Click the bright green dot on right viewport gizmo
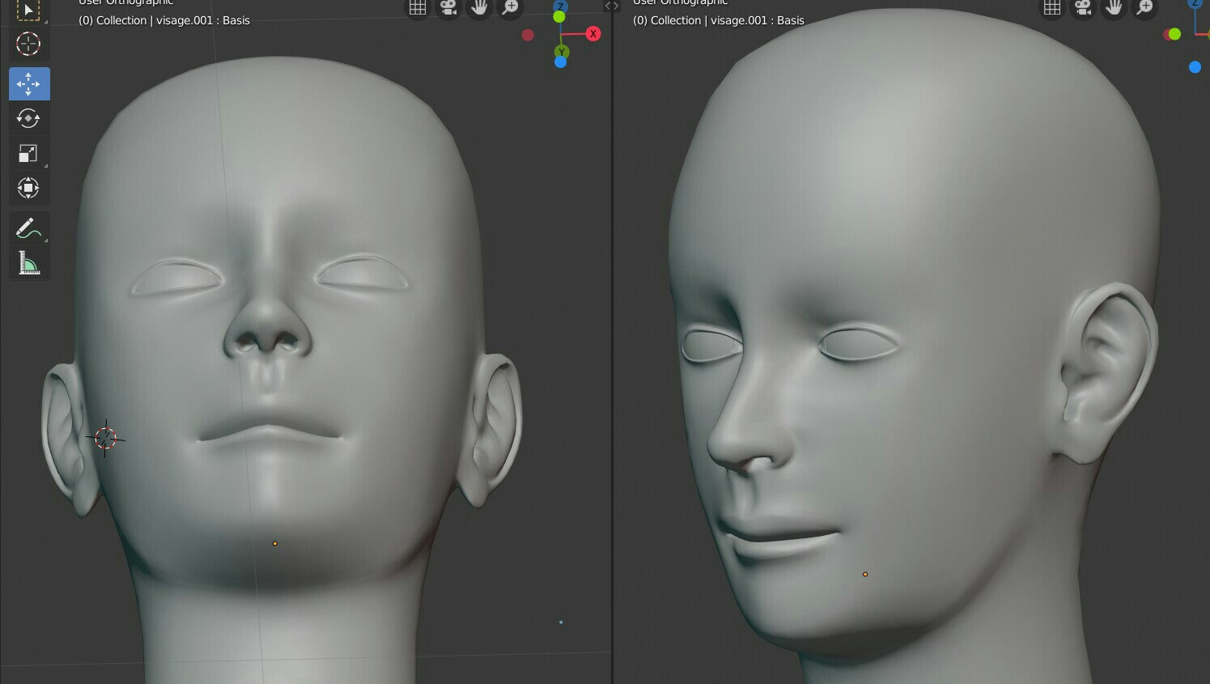Viewport: 1210px width, 684px height. (x=1174, y=34)
